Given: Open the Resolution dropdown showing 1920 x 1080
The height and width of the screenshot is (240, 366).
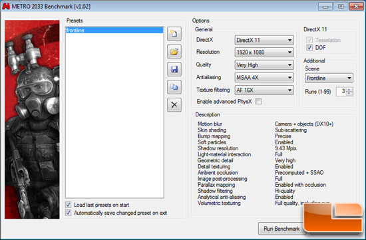Looking at the screenshot, I should click(x=264, y=53).
